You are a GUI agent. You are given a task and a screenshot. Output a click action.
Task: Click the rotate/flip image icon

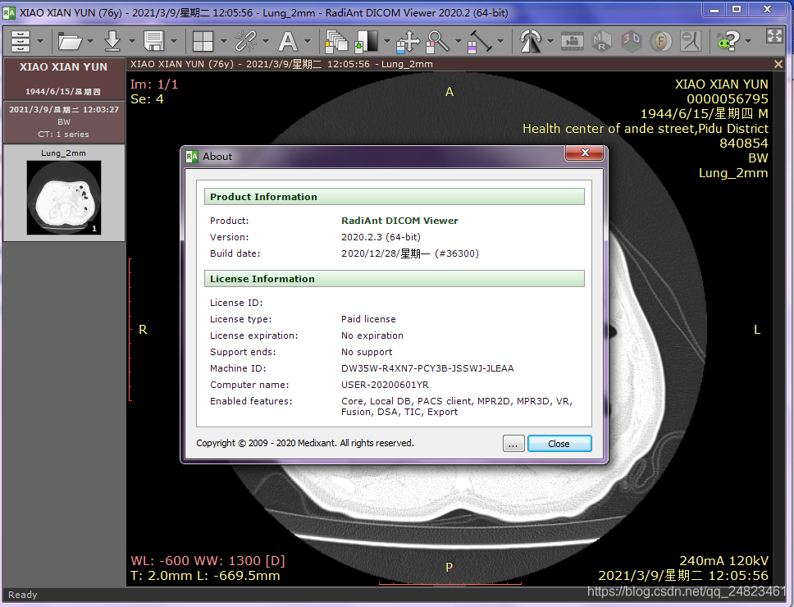click(x=530, y=41)
